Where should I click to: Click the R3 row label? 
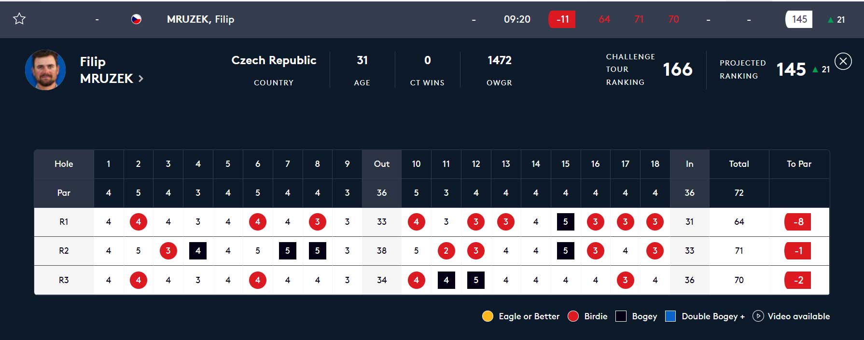[x=64, y=280]
